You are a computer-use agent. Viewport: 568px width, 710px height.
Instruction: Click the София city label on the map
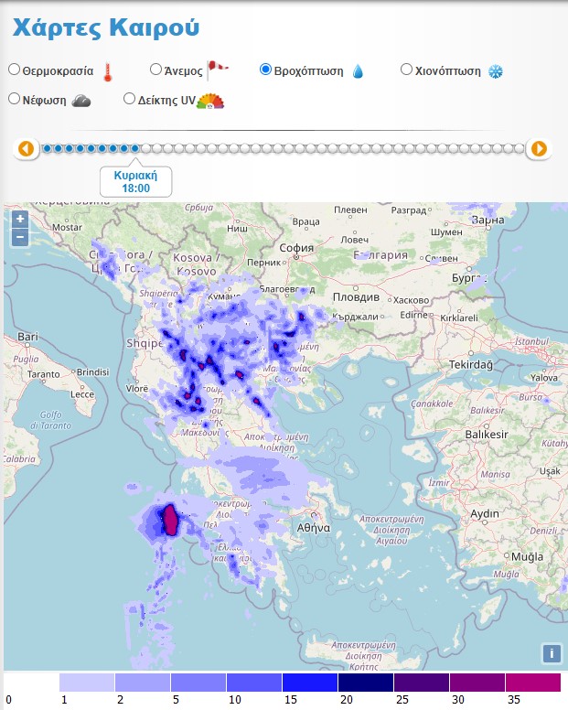tap(296, 248)
